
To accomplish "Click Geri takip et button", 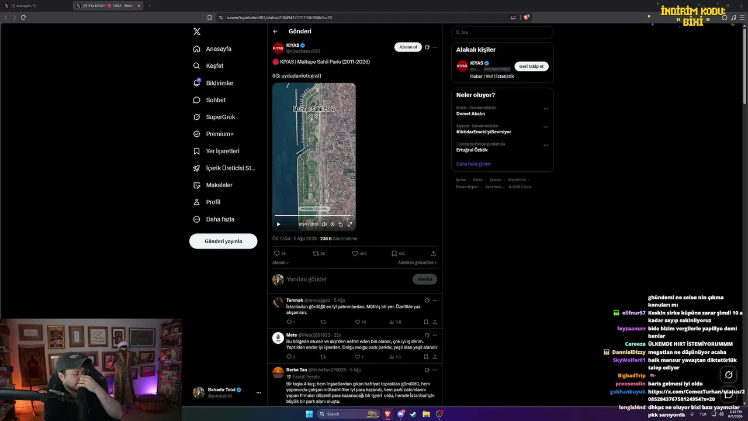I will click(531, 66).
